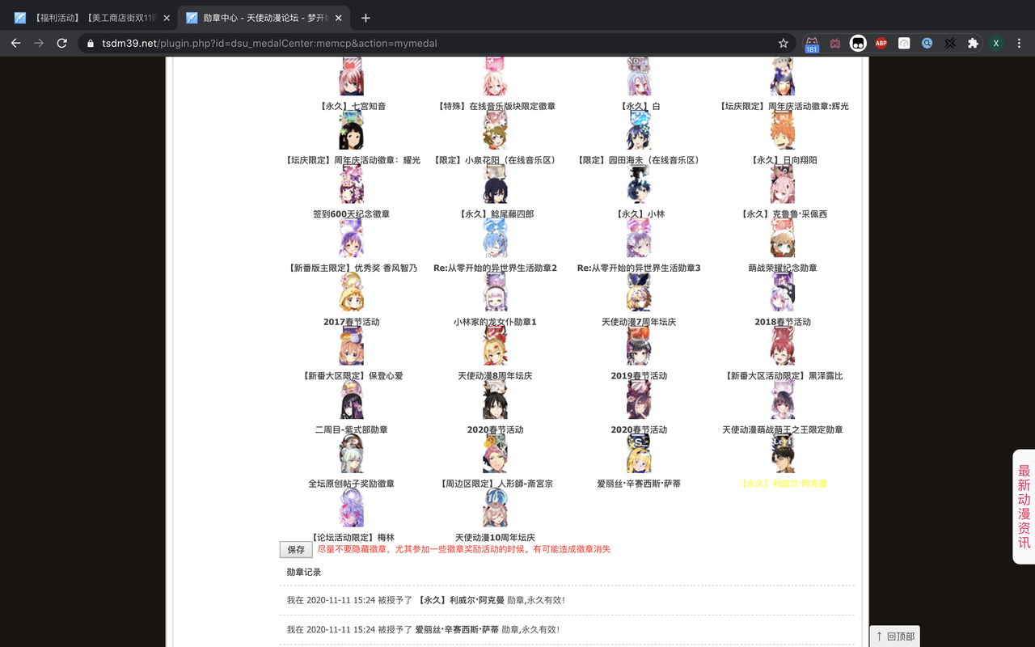Click the Re:从零开始的异世界生活勋章2 image

pos(495,239)
